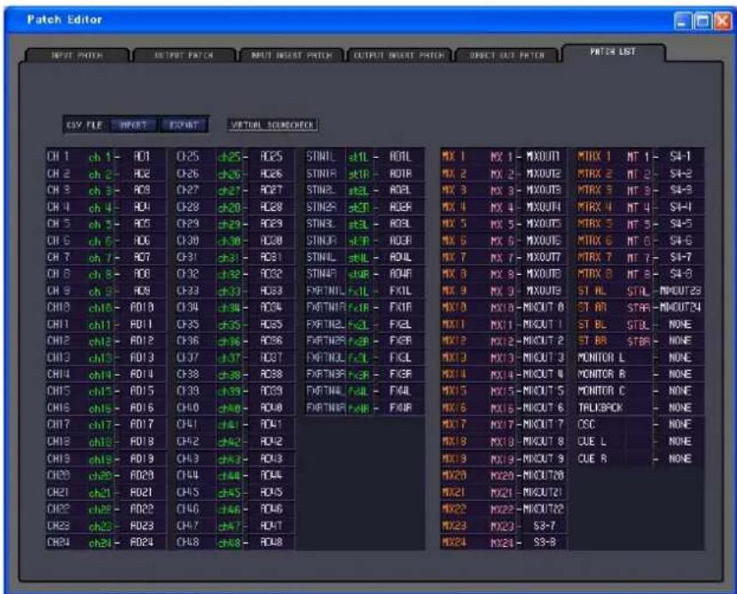The width and height of the screenshot is (737, 594).
Task: Open the DIRECT OUT PATCH tab
Action: (506, 56)
